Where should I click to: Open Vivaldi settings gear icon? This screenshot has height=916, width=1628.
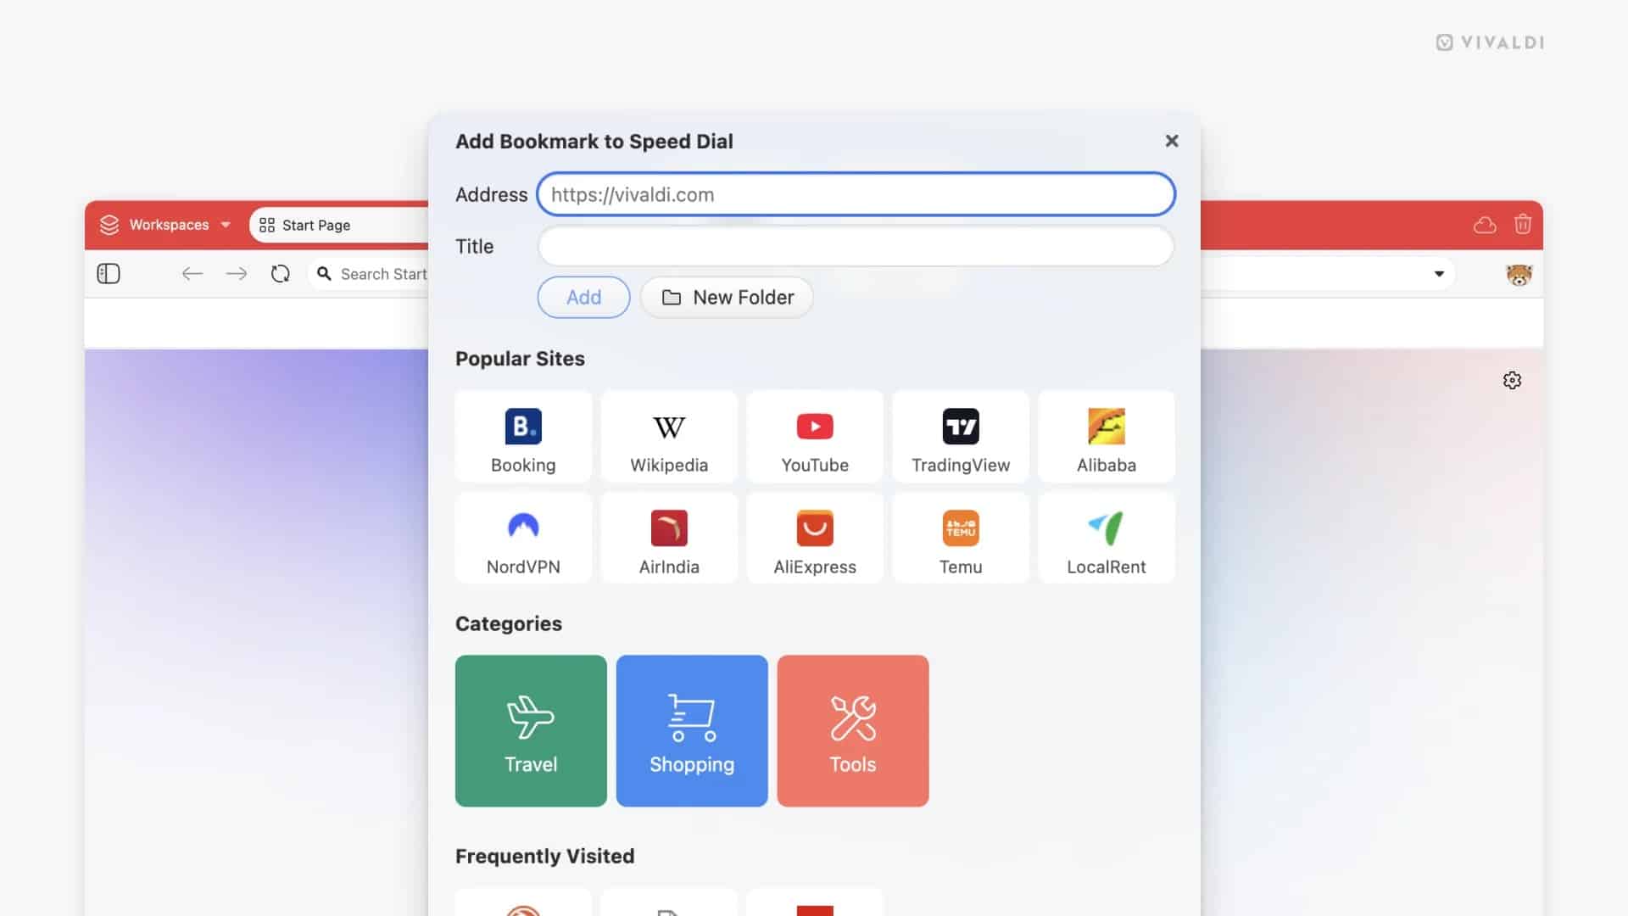[x=1512, y=380]
